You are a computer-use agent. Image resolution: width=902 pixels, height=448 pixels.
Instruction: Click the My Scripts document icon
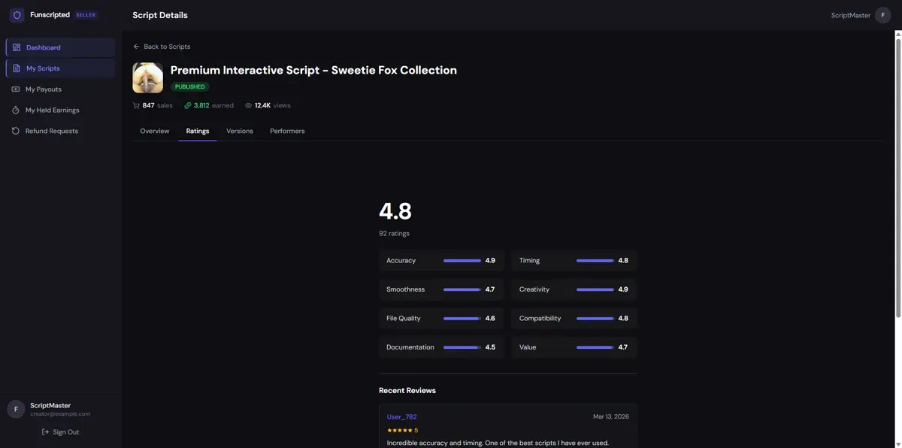tap(17, 68)
